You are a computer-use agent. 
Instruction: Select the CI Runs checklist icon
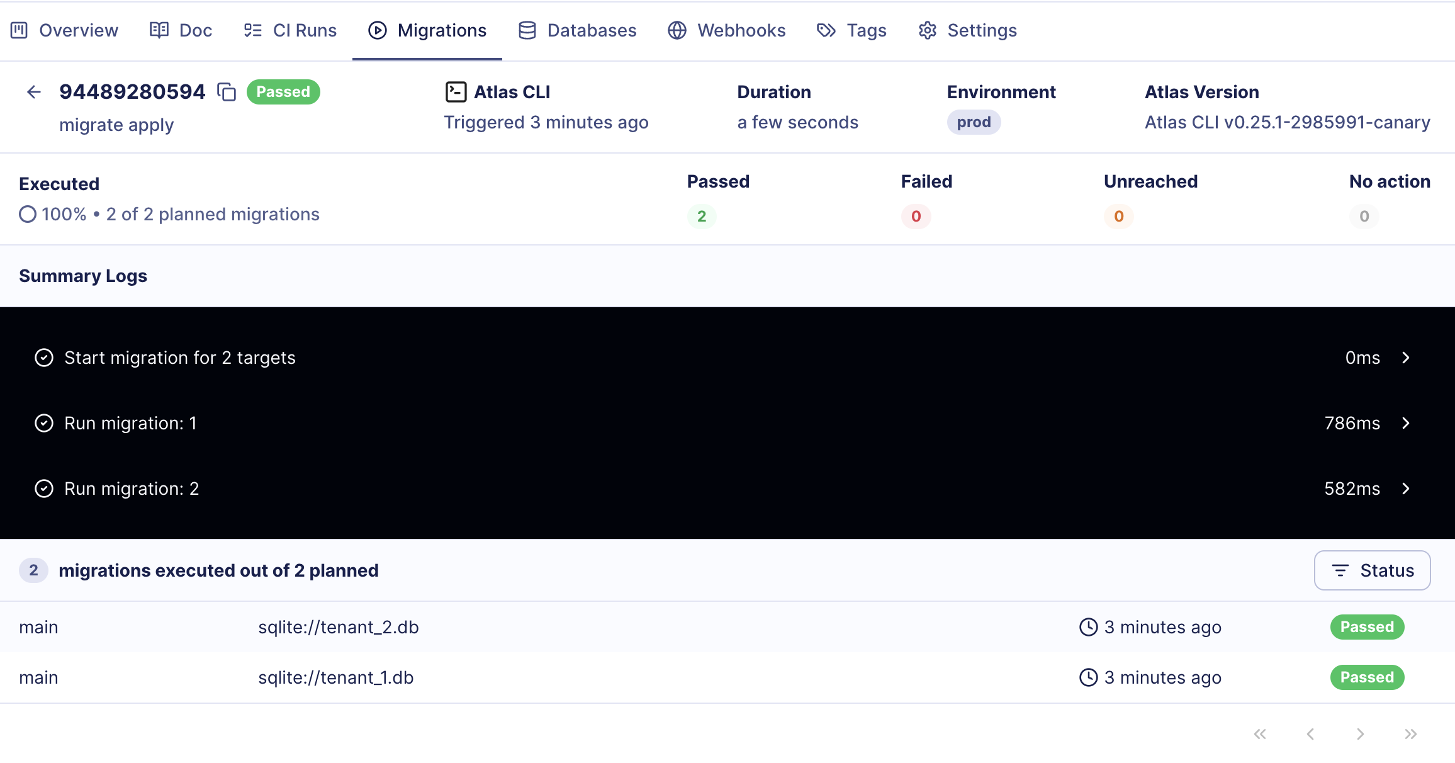pos(252,30)
